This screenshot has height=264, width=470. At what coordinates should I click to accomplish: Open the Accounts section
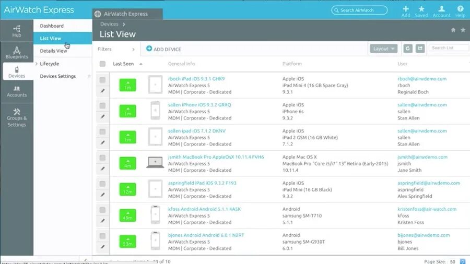click(17, 91)
